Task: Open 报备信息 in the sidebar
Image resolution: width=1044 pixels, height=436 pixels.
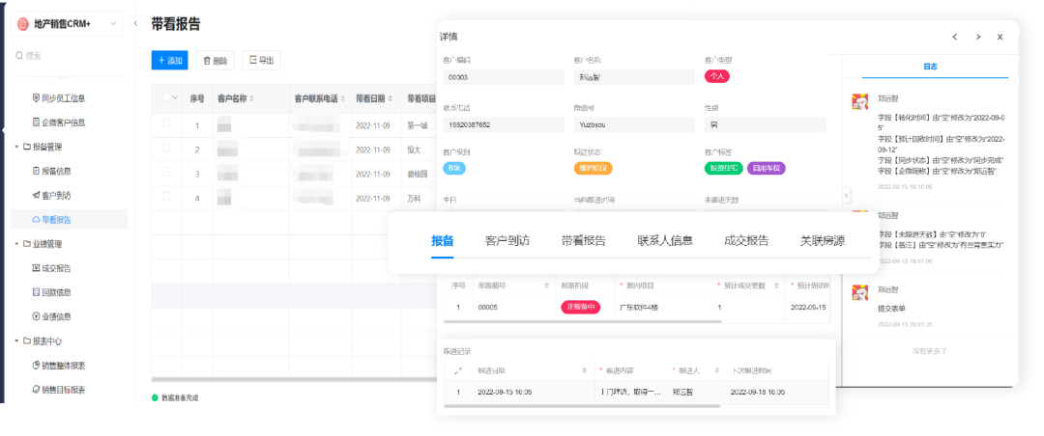Action: pyautogui.click(x=56, y=171)
